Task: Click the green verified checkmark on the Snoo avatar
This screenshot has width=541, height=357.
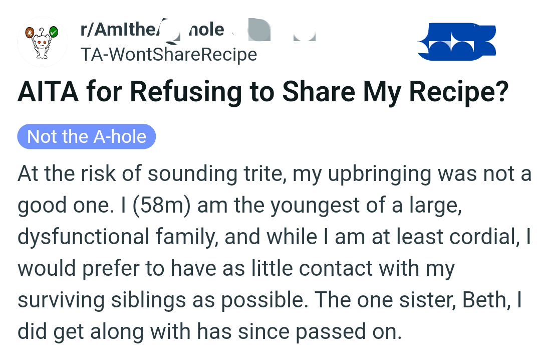Action: (54, 31)
